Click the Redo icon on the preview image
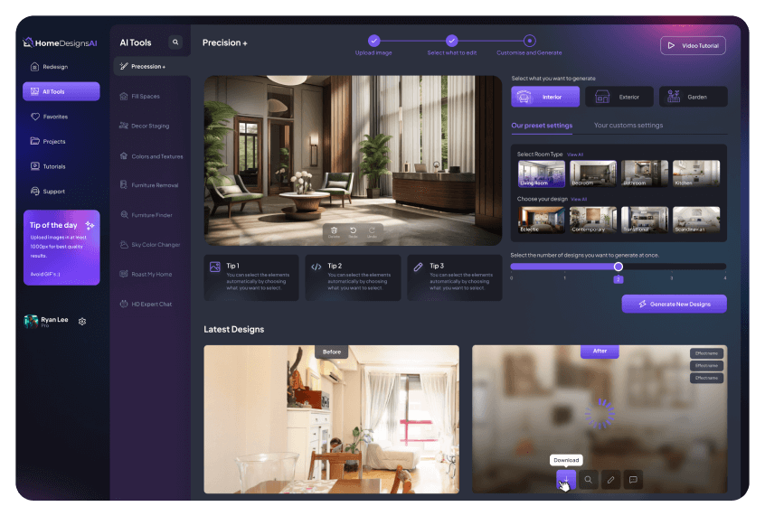This screenshot has width=765, height=516. coord(353,231)
